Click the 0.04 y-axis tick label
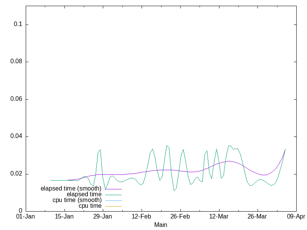The width and height of the screenshot is (307, 230). pos(17,136)
